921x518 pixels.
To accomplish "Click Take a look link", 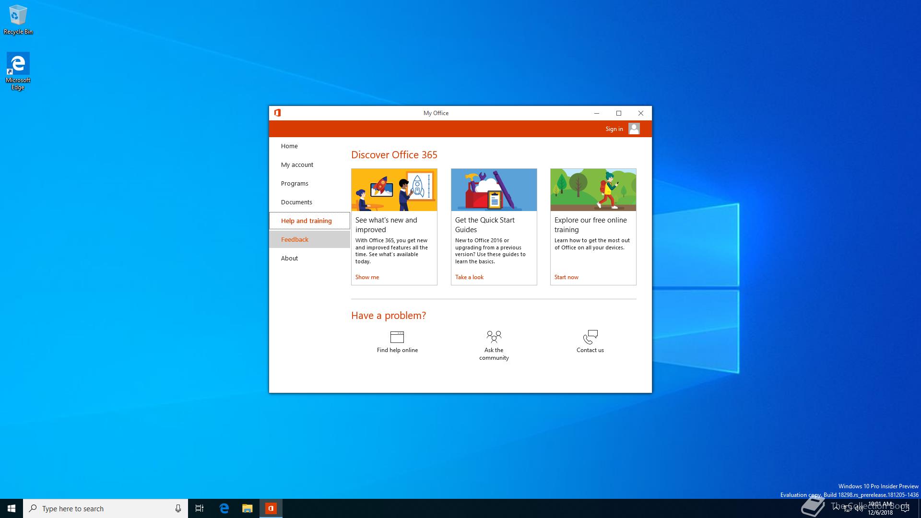I will coord(469,277).
